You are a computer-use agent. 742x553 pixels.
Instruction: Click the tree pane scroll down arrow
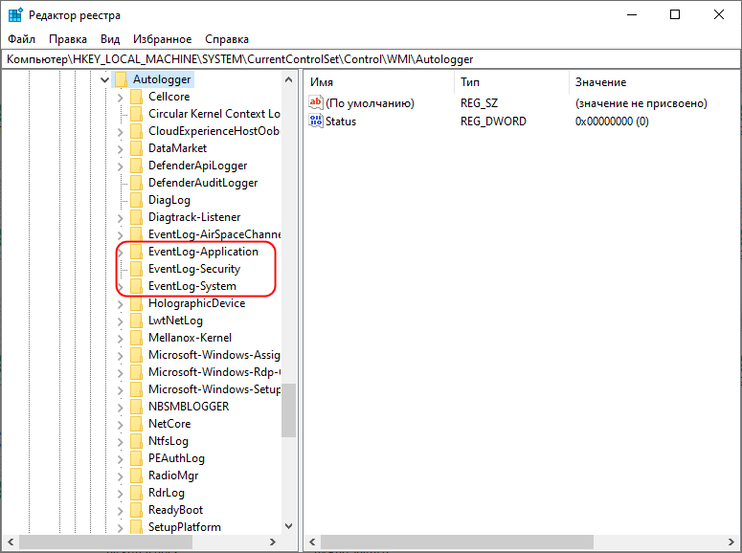click(x=288, y=526)
